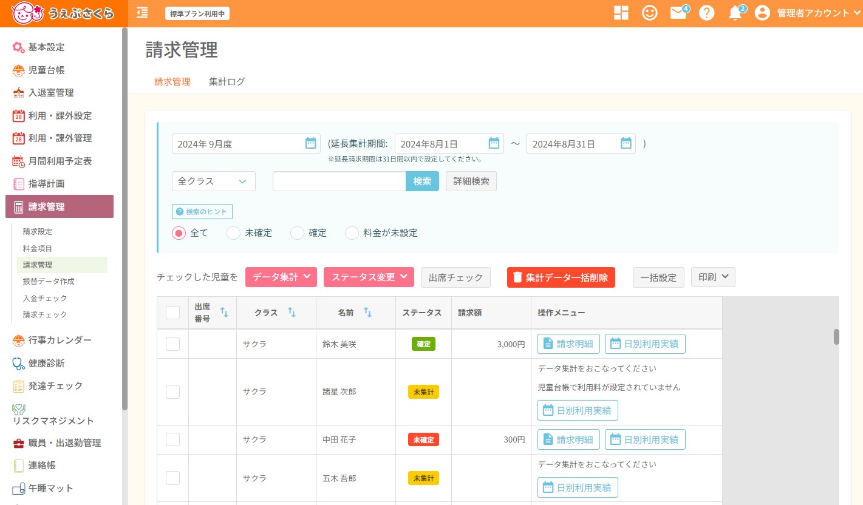Check the checkbox for 五木 吾郎
This screenshot has width=863, height=505.
pyautogui.click(x=172, y=478)
